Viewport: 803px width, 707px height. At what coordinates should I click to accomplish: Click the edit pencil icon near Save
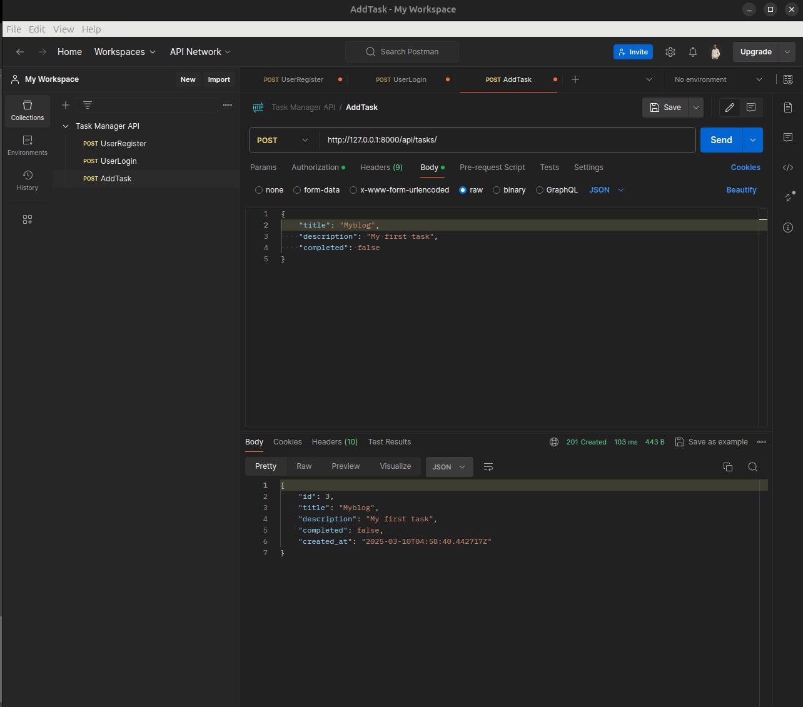[730, 108]
